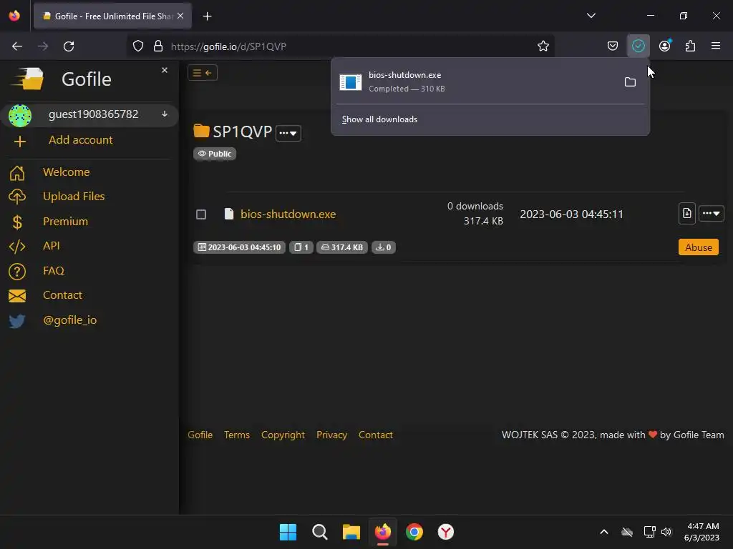Expand the guest1908365782 account dropdown
This screenshot has width=733, height=549.
point(165,114)
